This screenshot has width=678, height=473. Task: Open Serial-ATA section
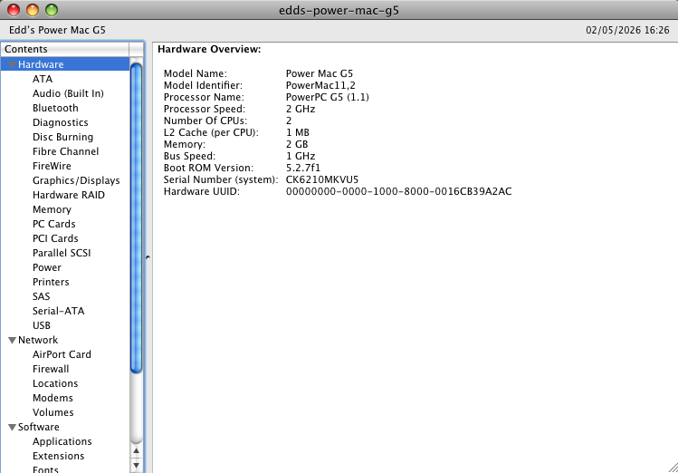(58, 311)
